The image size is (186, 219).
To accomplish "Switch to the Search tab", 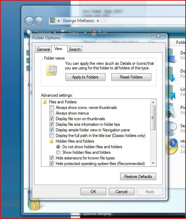I will point(75,49).
